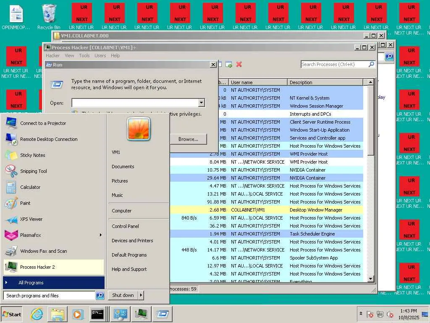Click the blue search button in the rear window
Image resolution: width=430 pixels, height=323 pixels.
click(x=389, y=57)
